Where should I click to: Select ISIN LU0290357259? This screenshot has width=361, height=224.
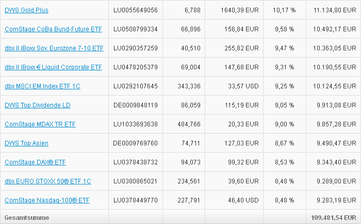pos(136,48)
